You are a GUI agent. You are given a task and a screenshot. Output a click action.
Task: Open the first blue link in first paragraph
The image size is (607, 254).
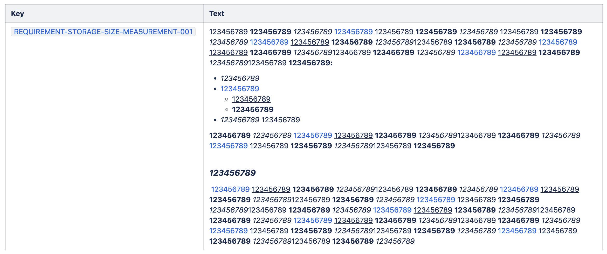coord(353,32)
